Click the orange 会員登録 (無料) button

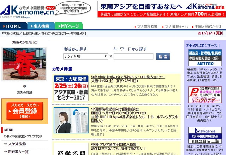click(x=24, y=111)
